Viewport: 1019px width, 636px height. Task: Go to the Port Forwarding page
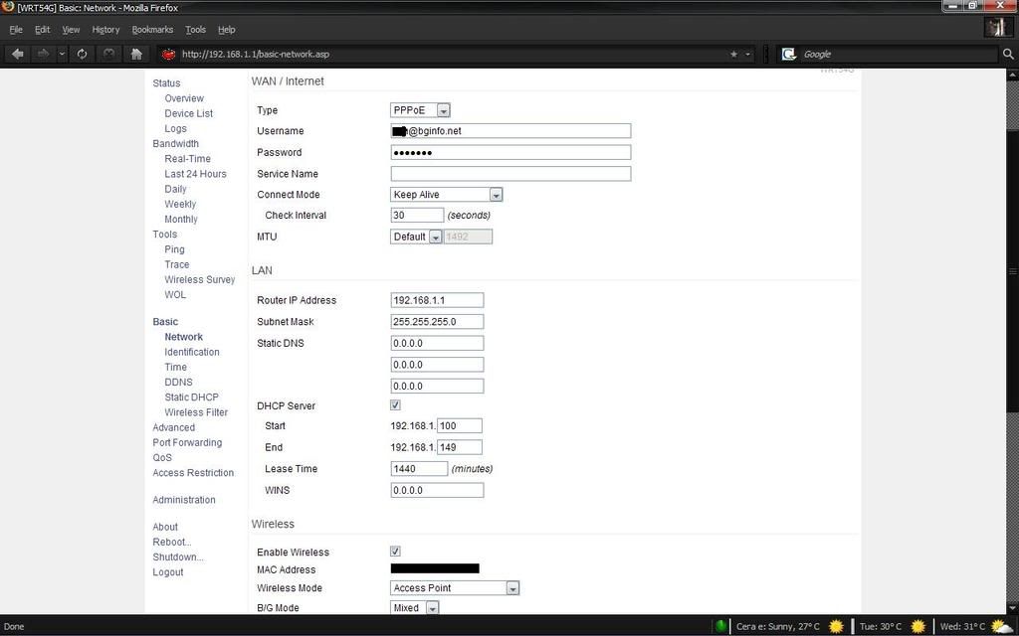[x=187, y=442]
